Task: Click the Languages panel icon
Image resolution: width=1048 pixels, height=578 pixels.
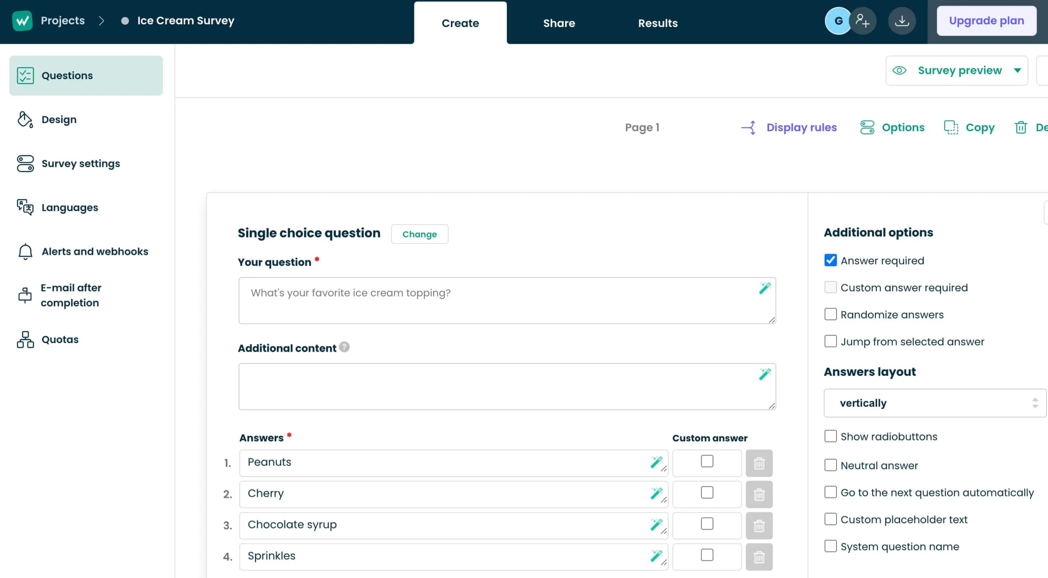Action: click(x=26, y=207)
